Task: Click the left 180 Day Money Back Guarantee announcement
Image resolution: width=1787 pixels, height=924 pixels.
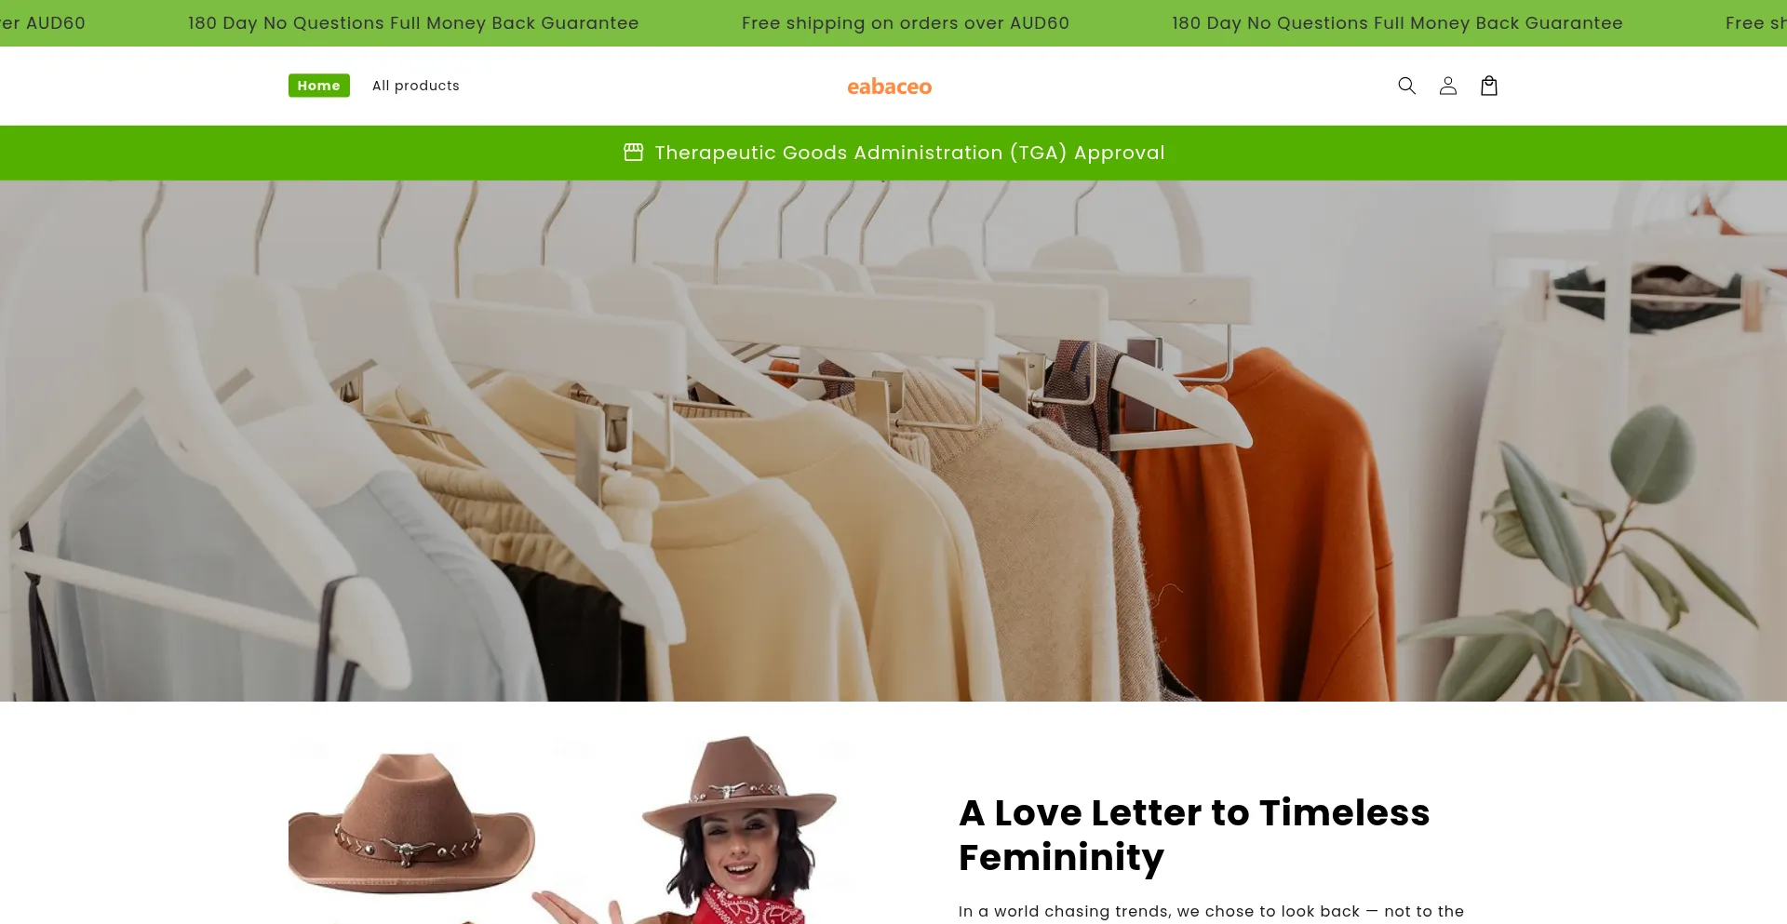Action: tap(413, 23)
